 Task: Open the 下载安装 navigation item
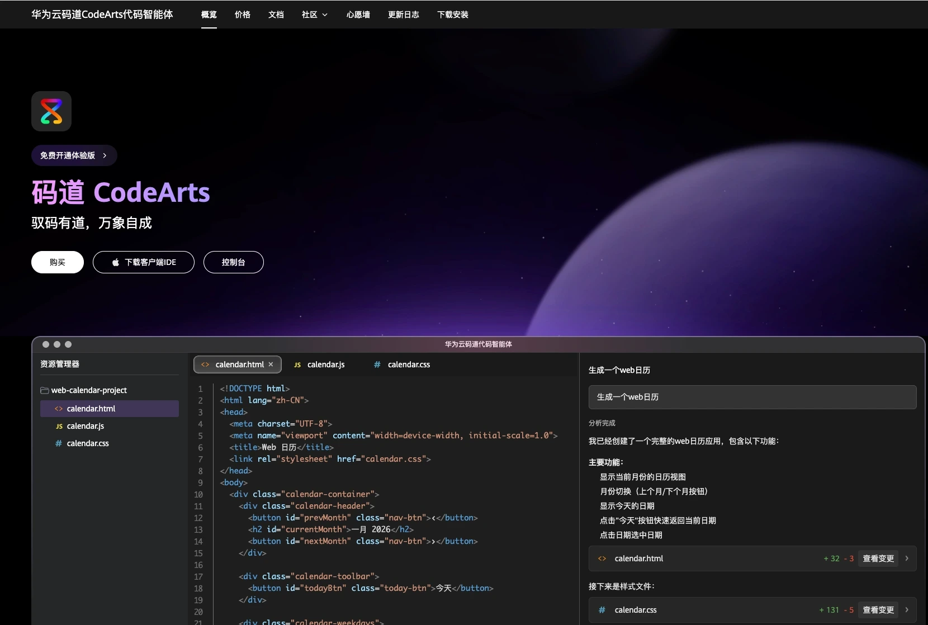click(x=453, y=15)
